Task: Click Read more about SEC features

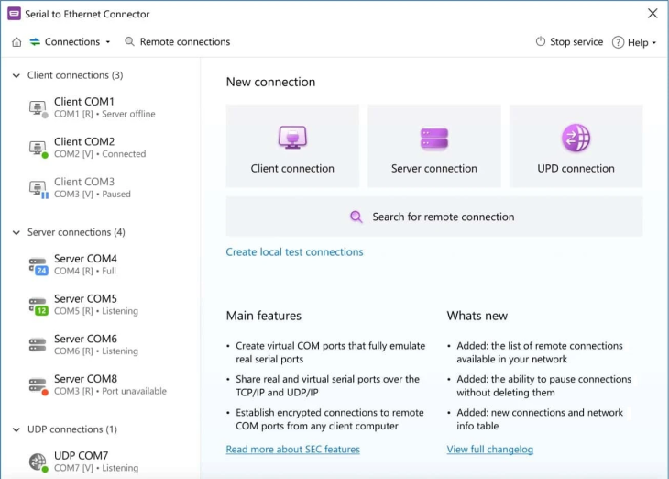Action: [x=292, y=450]
